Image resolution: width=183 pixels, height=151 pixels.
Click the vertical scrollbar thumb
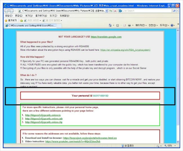click(178, 79)
